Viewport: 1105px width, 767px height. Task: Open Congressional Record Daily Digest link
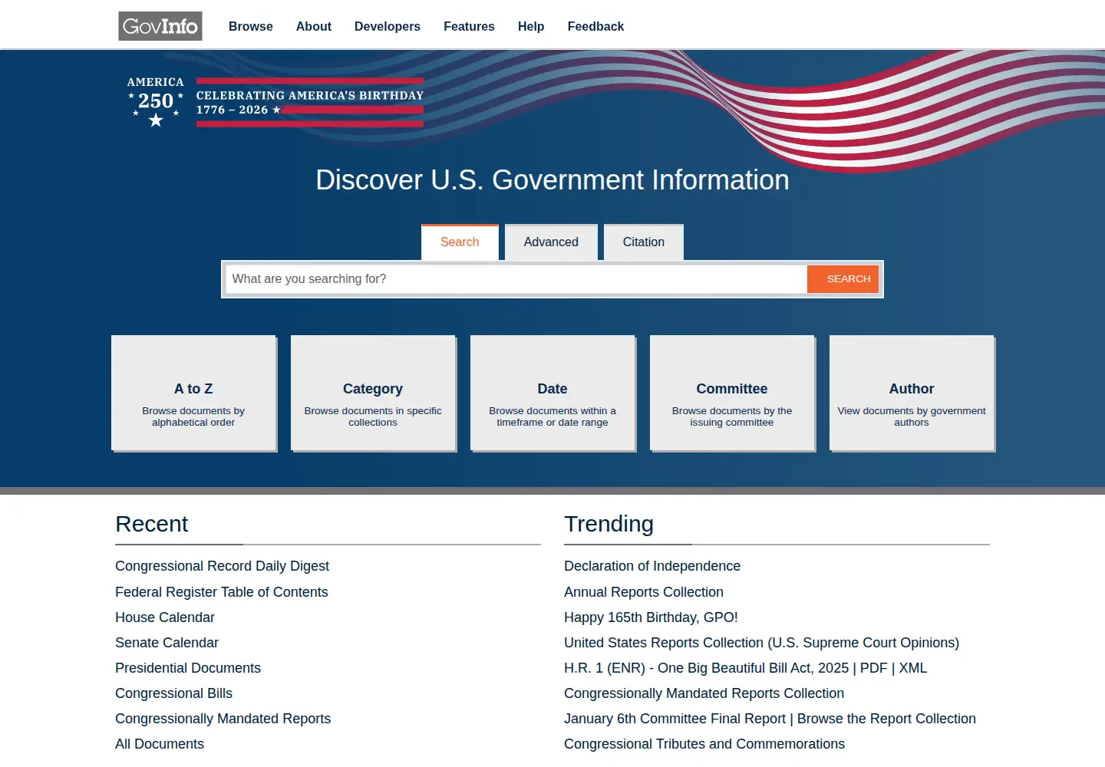[222, 566]
